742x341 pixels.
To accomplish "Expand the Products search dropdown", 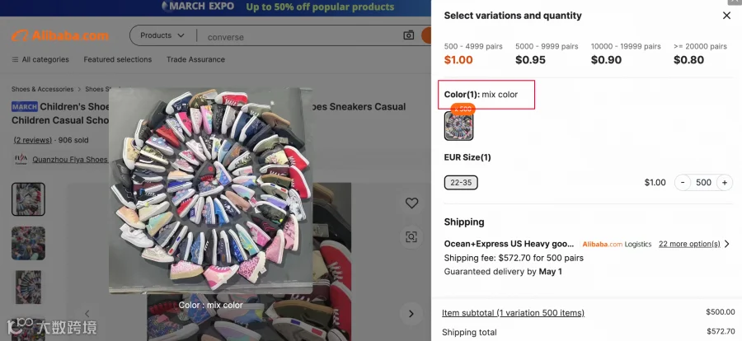I will click(x=162, y=35).
